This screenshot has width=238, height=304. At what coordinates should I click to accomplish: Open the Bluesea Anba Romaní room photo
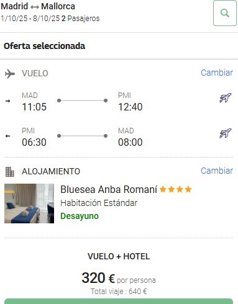click(29, 203)
